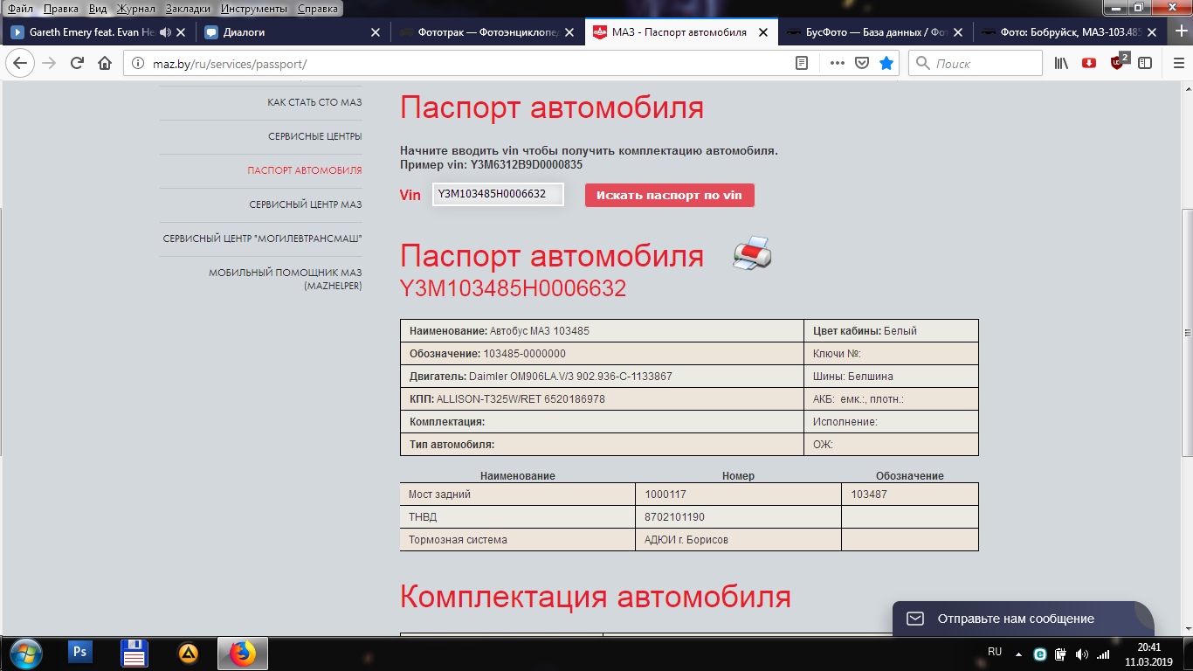Screen dimensions: 1193x671
Task: Open the Закладки menu
Action: click(x=188, y=9)
